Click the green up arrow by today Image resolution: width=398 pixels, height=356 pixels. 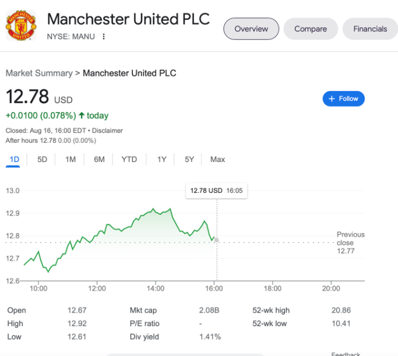[x=81, y=115]
